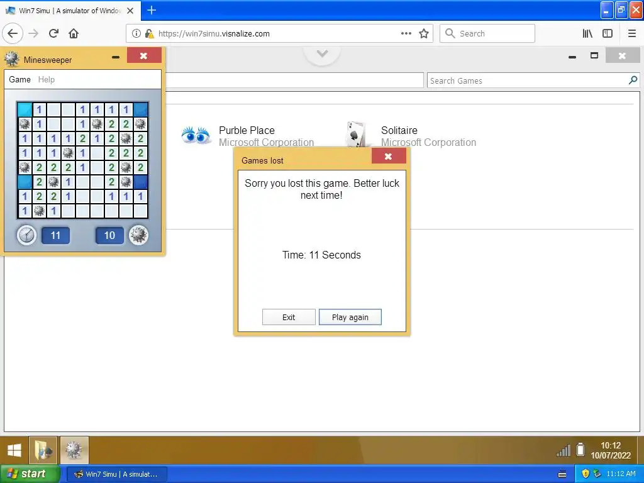Image resolution: width=644 pixels, height=483 pixels.
Task: Maximize the Games explorer window
Action: tap(594, 55)
